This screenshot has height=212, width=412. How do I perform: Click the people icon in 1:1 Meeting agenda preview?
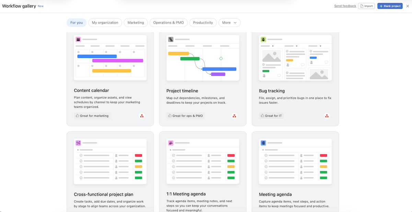pyautogui.click(x=171, y=142)
